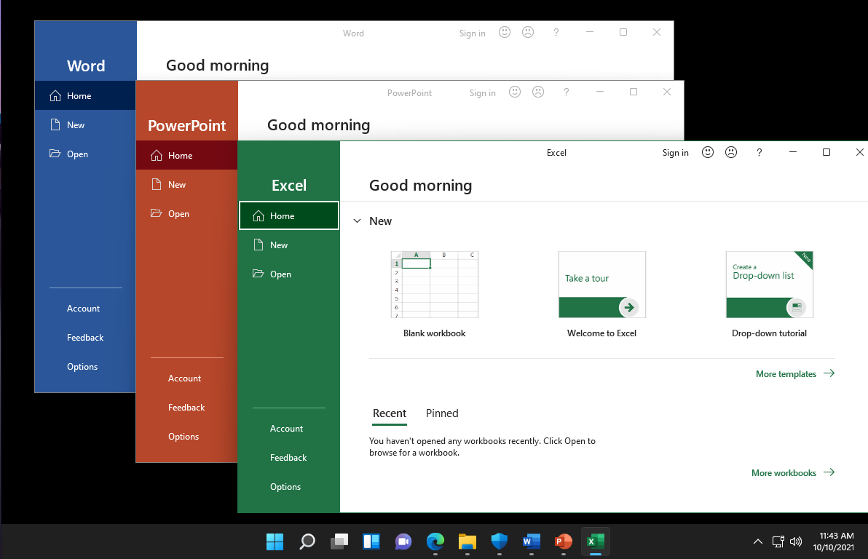Click the frown face icon in Word window
The width and height of the screenshot is (868, 559).
click(528, 32)
